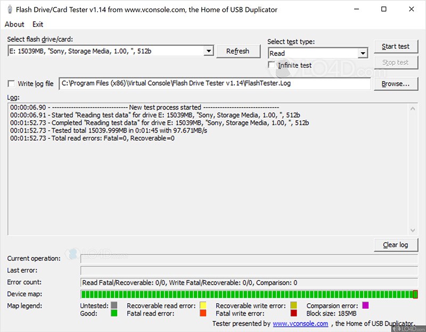Click the magenta Comparsion error swatch
The width and height of the screenshot is (426, 332).
tap(365, 305)
